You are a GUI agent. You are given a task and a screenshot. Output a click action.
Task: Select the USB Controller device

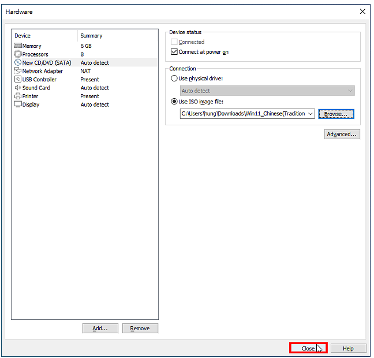pyautogui.click(x=85, y=80)
